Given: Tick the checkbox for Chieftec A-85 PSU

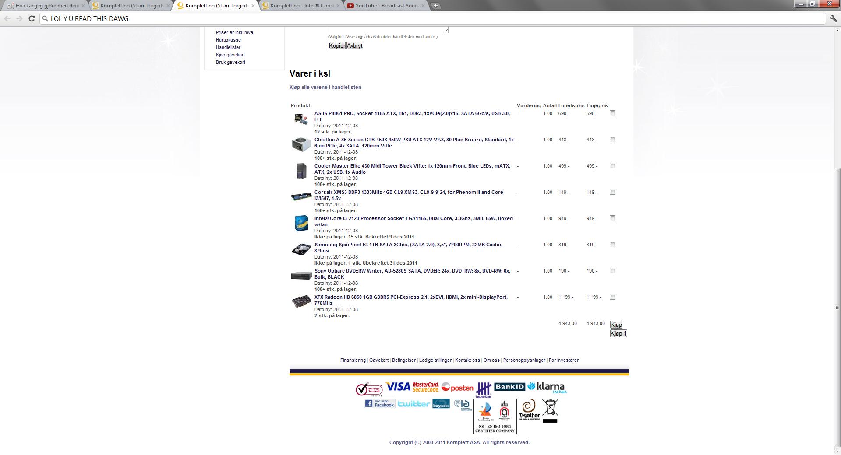Looking at the screenshot, I should pos(612,140).
